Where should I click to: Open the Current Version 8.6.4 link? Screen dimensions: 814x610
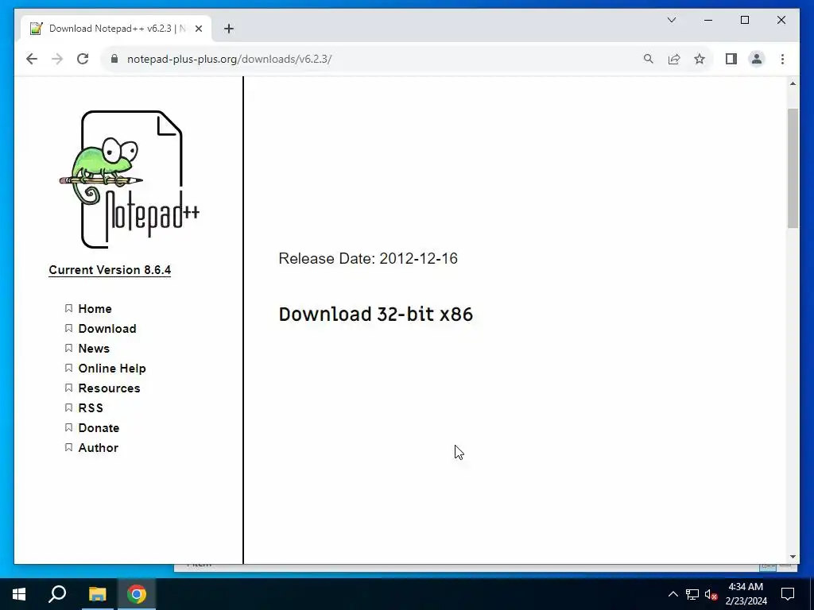(110, 270)
